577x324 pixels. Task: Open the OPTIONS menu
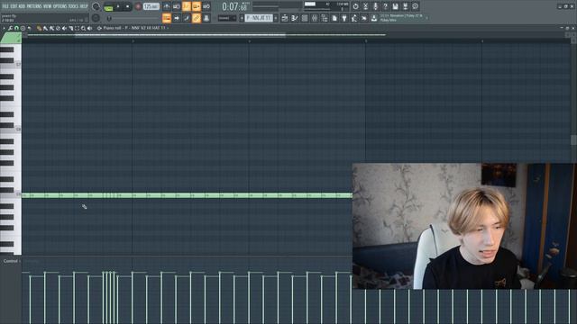60,6
